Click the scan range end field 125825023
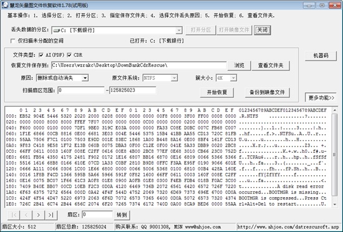The height and width of the screenshot is (232, 343). [x=133, y=90]
